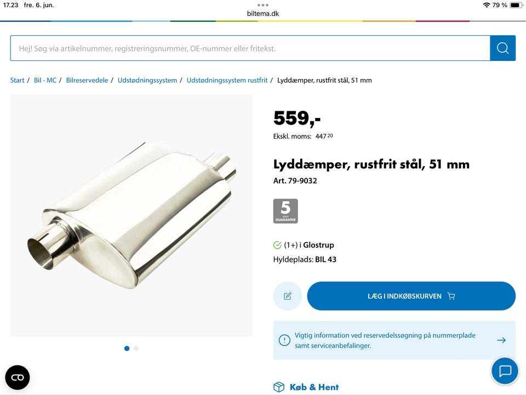This screenshot has width=526, height=395.
Task: Expand the arrow on the Vigtig information banner
Action: click(x=501, y=340)
